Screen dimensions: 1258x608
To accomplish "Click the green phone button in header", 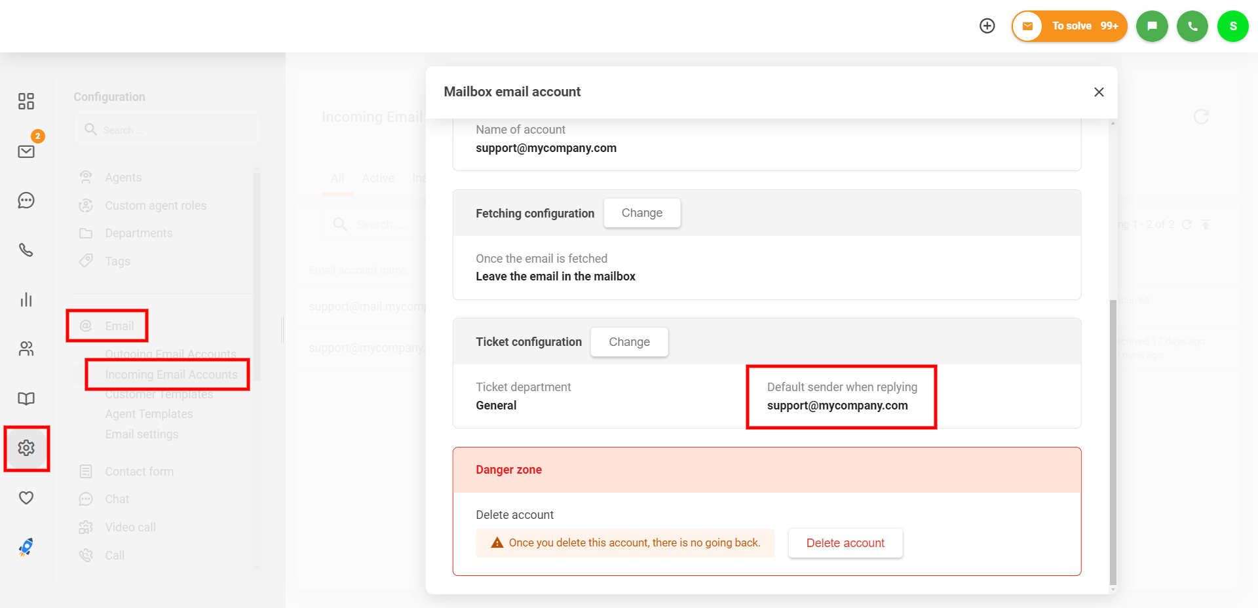I will point(1192,26).
